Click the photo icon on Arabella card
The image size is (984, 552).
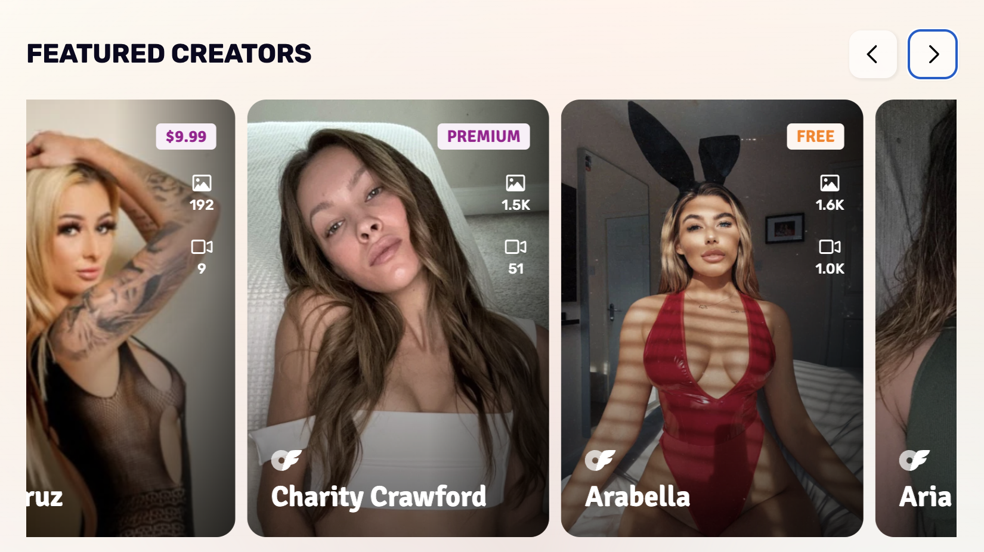(x=830, y=183)
